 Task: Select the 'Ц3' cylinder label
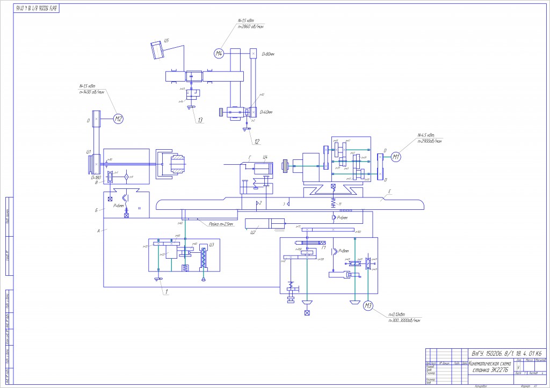(x=211, y=245)
